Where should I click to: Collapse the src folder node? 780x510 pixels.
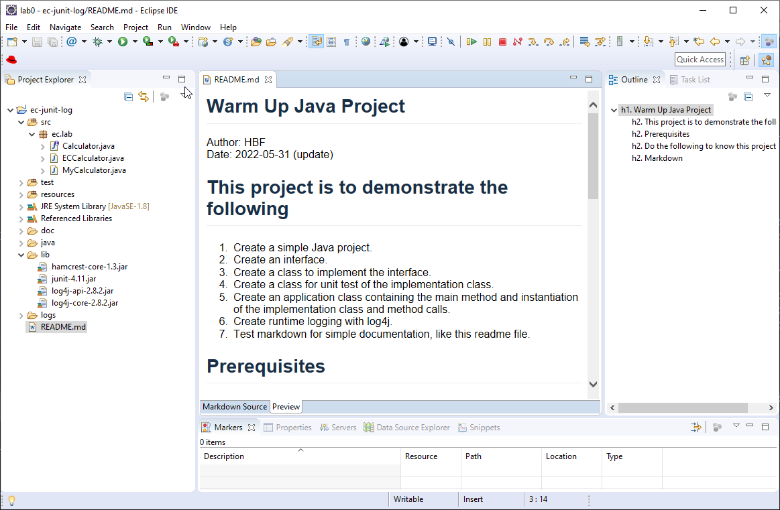[21, 122]
